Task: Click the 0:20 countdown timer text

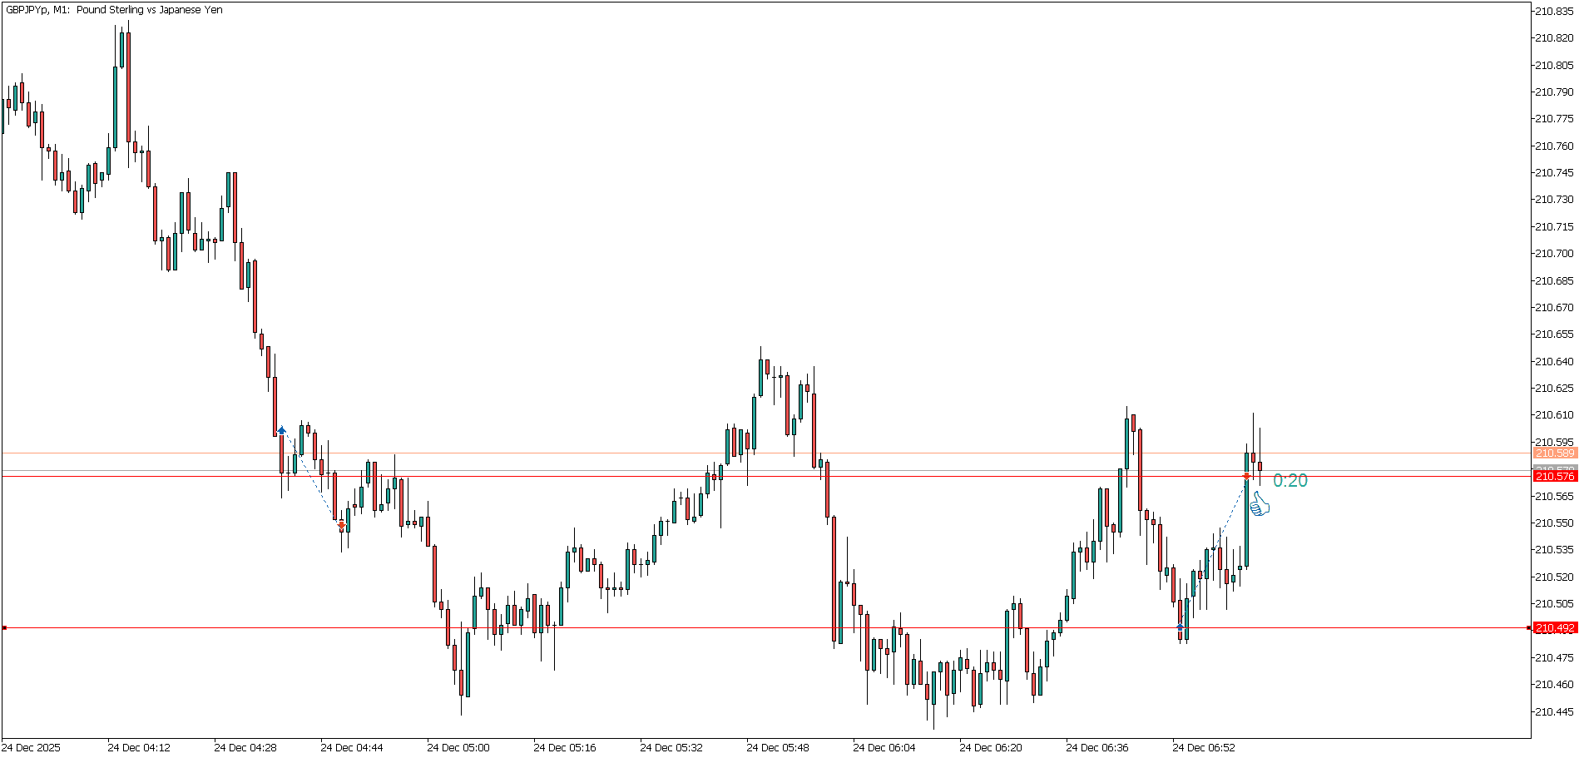Action: [x=1290, y=481]
